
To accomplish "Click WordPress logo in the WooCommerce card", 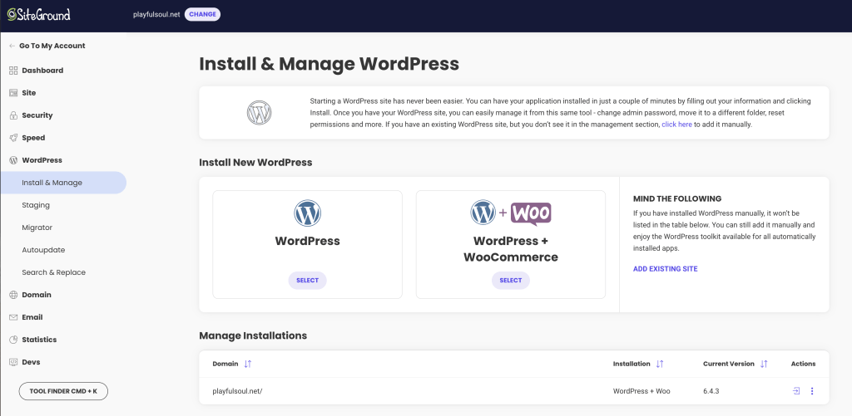I will click(483, 212).
